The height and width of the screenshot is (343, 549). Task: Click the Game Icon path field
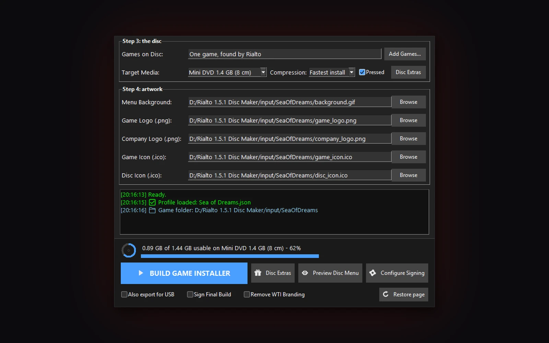point(290,157)
